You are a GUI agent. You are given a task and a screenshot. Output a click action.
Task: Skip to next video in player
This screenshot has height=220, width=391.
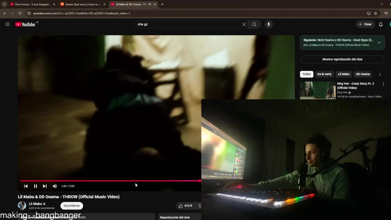[45, 186]
